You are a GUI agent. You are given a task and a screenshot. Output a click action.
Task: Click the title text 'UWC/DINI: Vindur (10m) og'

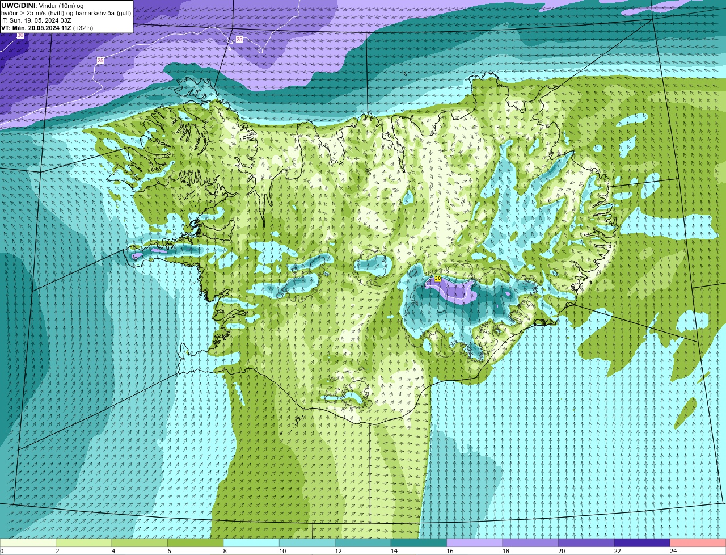(43, 6)
